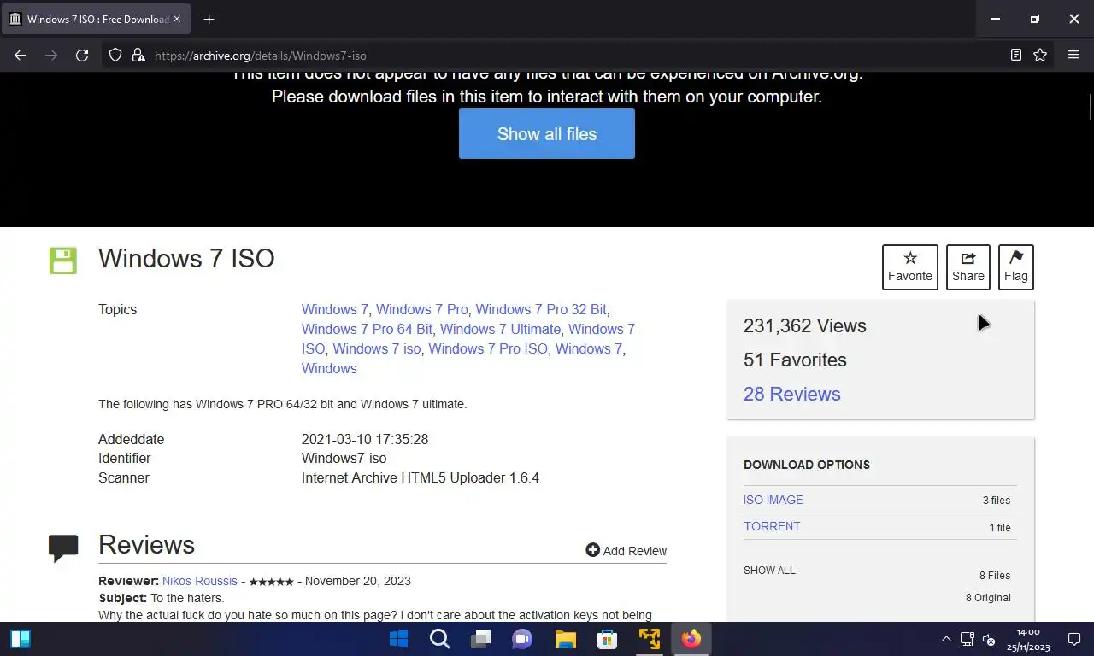
Task: Open a new tab with plus button
Action: tap(209, 19)
